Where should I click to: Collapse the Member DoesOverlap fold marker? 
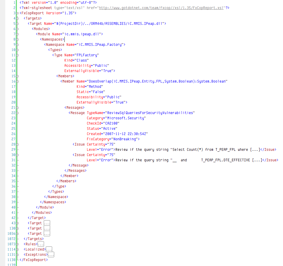click(17, 81)
